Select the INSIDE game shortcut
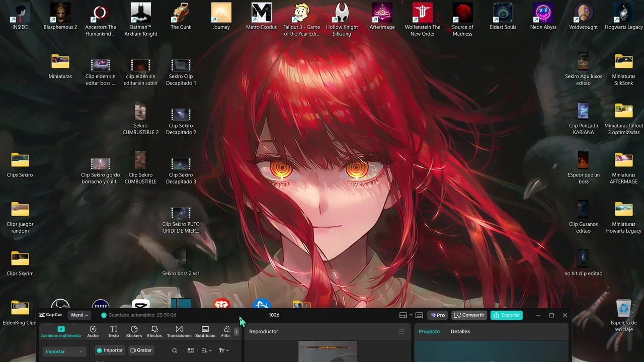This screenshot has width=644, height=362. coord(20,17)
